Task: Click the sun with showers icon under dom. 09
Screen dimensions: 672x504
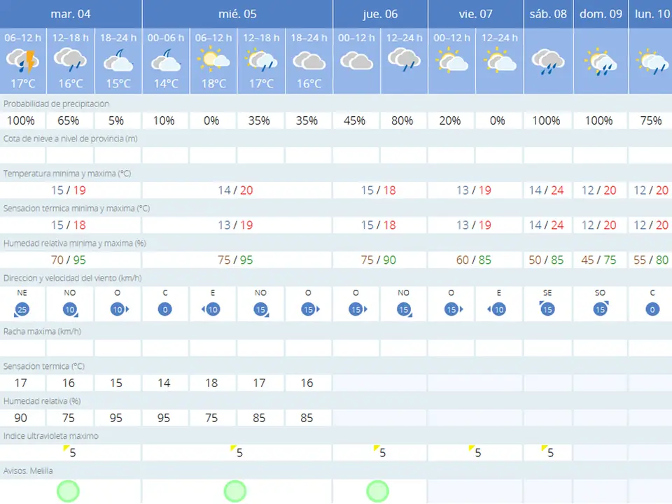Action: tap(601, 62)
